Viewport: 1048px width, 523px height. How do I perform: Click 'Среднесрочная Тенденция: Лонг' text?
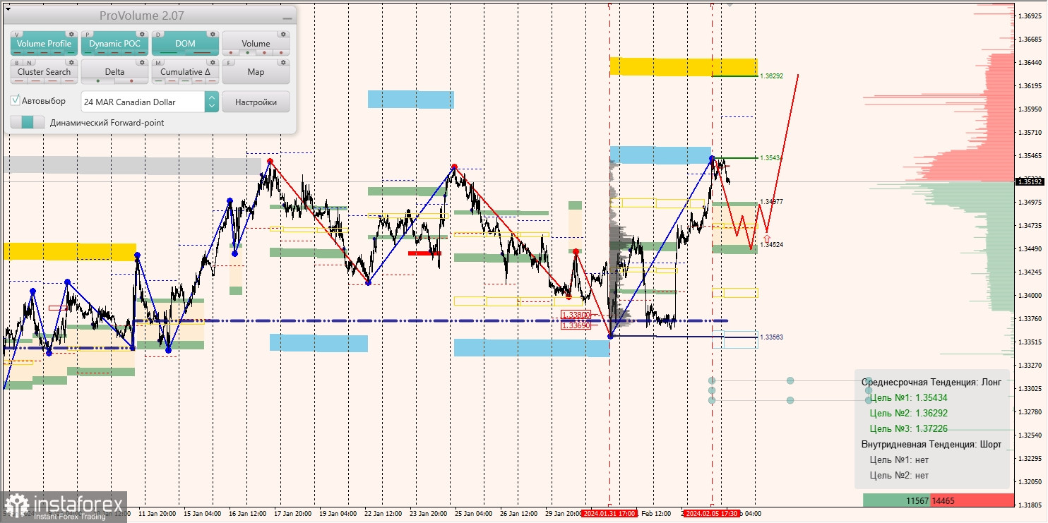click(x=931, y=382)
